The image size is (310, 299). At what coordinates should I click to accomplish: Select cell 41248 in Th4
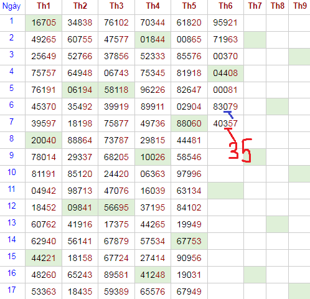click(153, 275)
